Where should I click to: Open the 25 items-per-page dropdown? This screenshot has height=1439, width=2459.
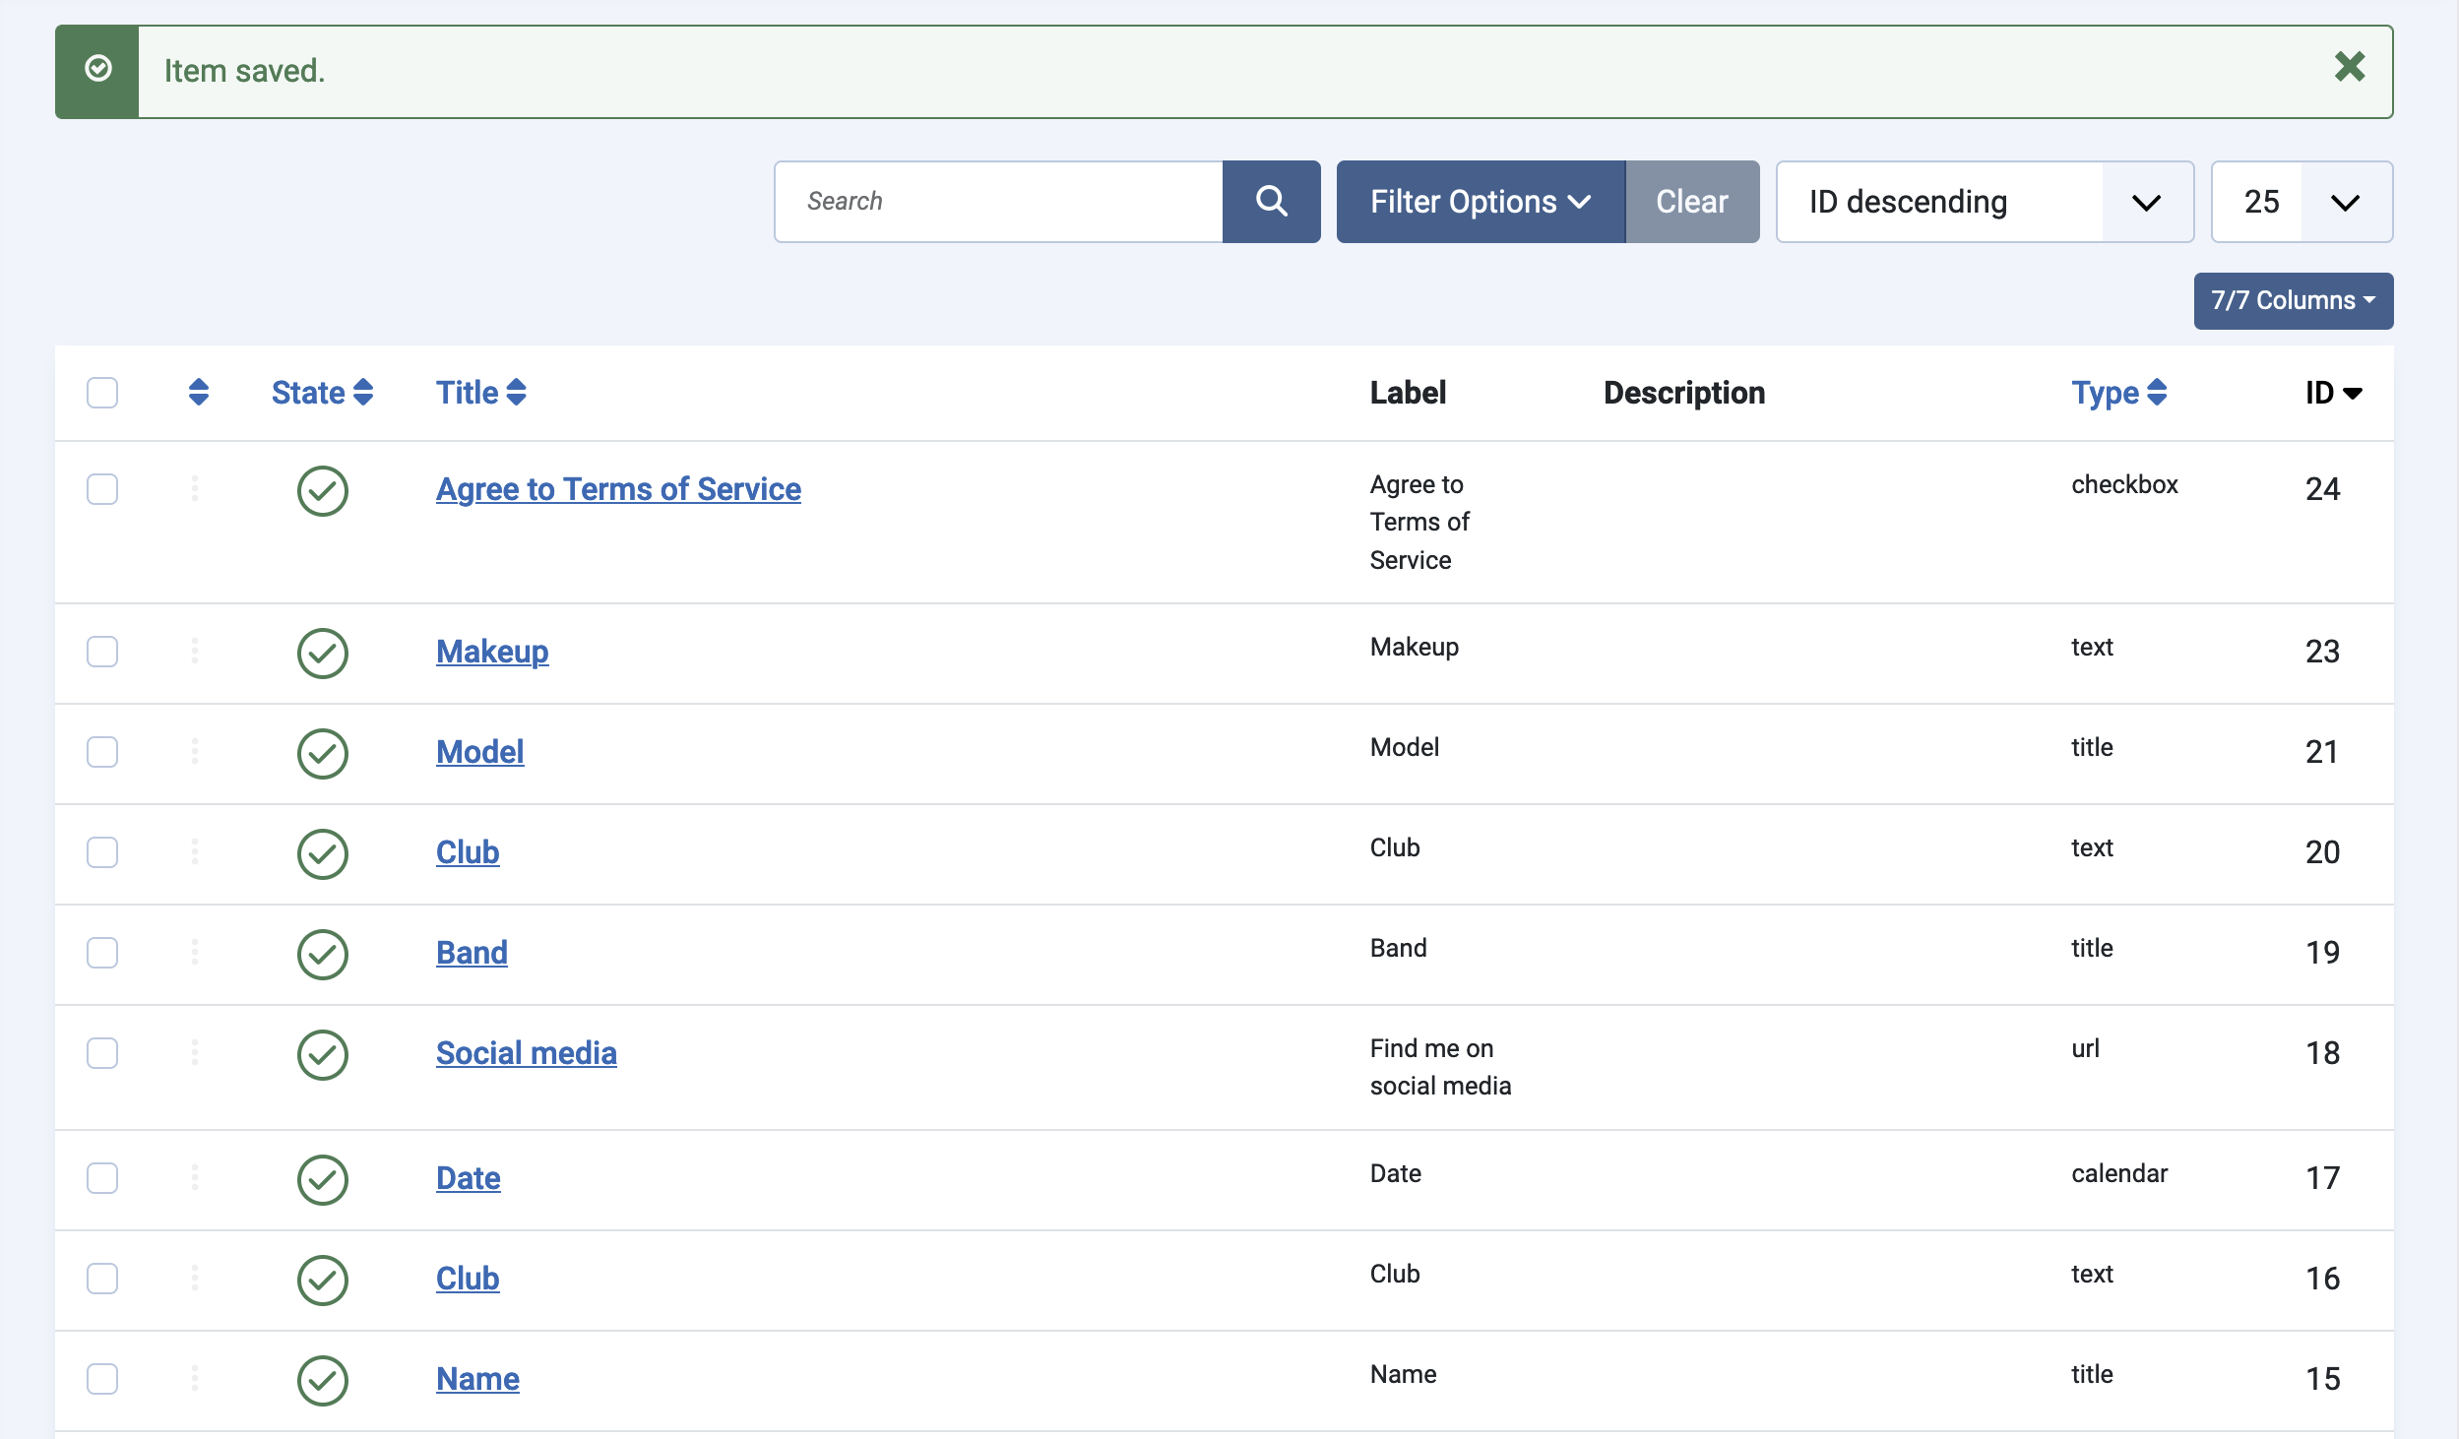[x=2301, y=202]
